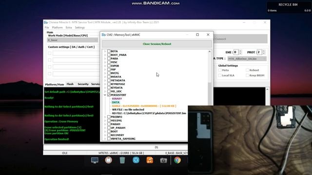The height and width of the screenshot is (175, 312).
Task: Click the Close Session/Reboot button
Action: pyautogui.click(x=157, y=44)
